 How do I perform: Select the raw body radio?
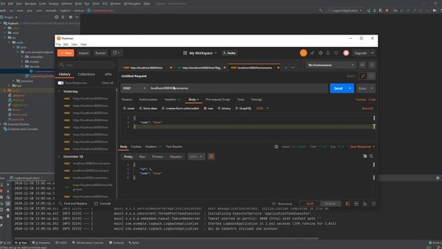pyautogui.click(x=205, y=109)
